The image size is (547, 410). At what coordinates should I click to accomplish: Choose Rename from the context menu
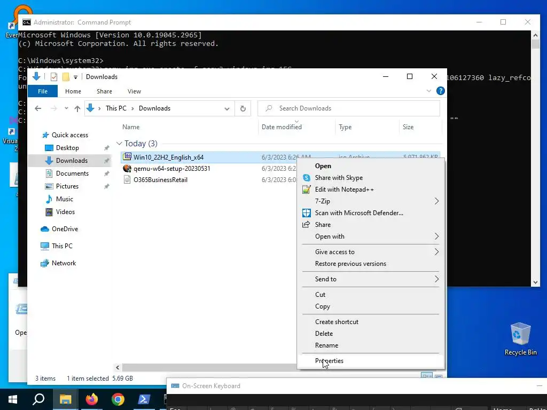point(371,345)
